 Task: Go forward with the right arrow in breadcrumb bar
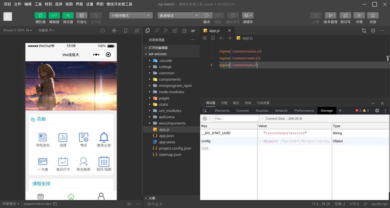[x=230, y=38]
